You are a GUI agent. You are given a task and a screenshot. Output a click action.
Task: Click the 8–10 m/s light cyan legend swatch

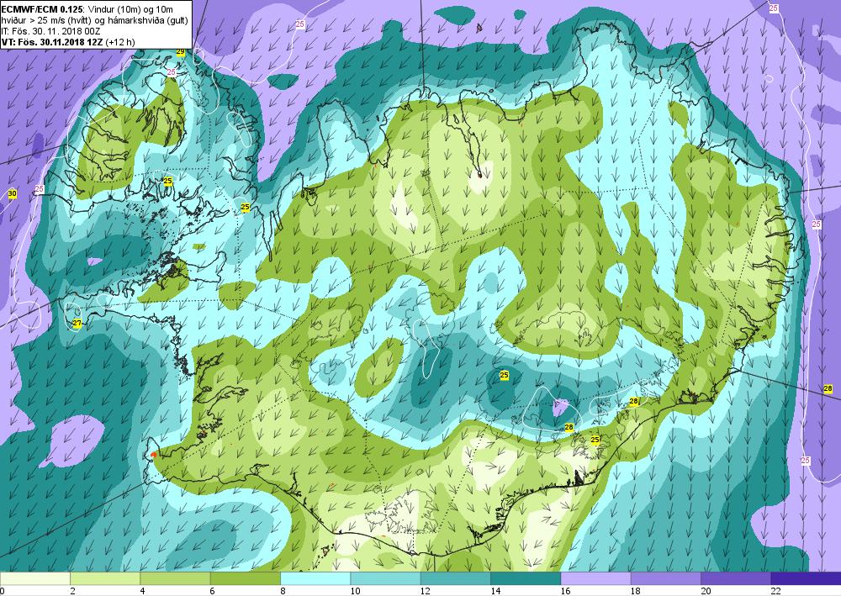315,578
